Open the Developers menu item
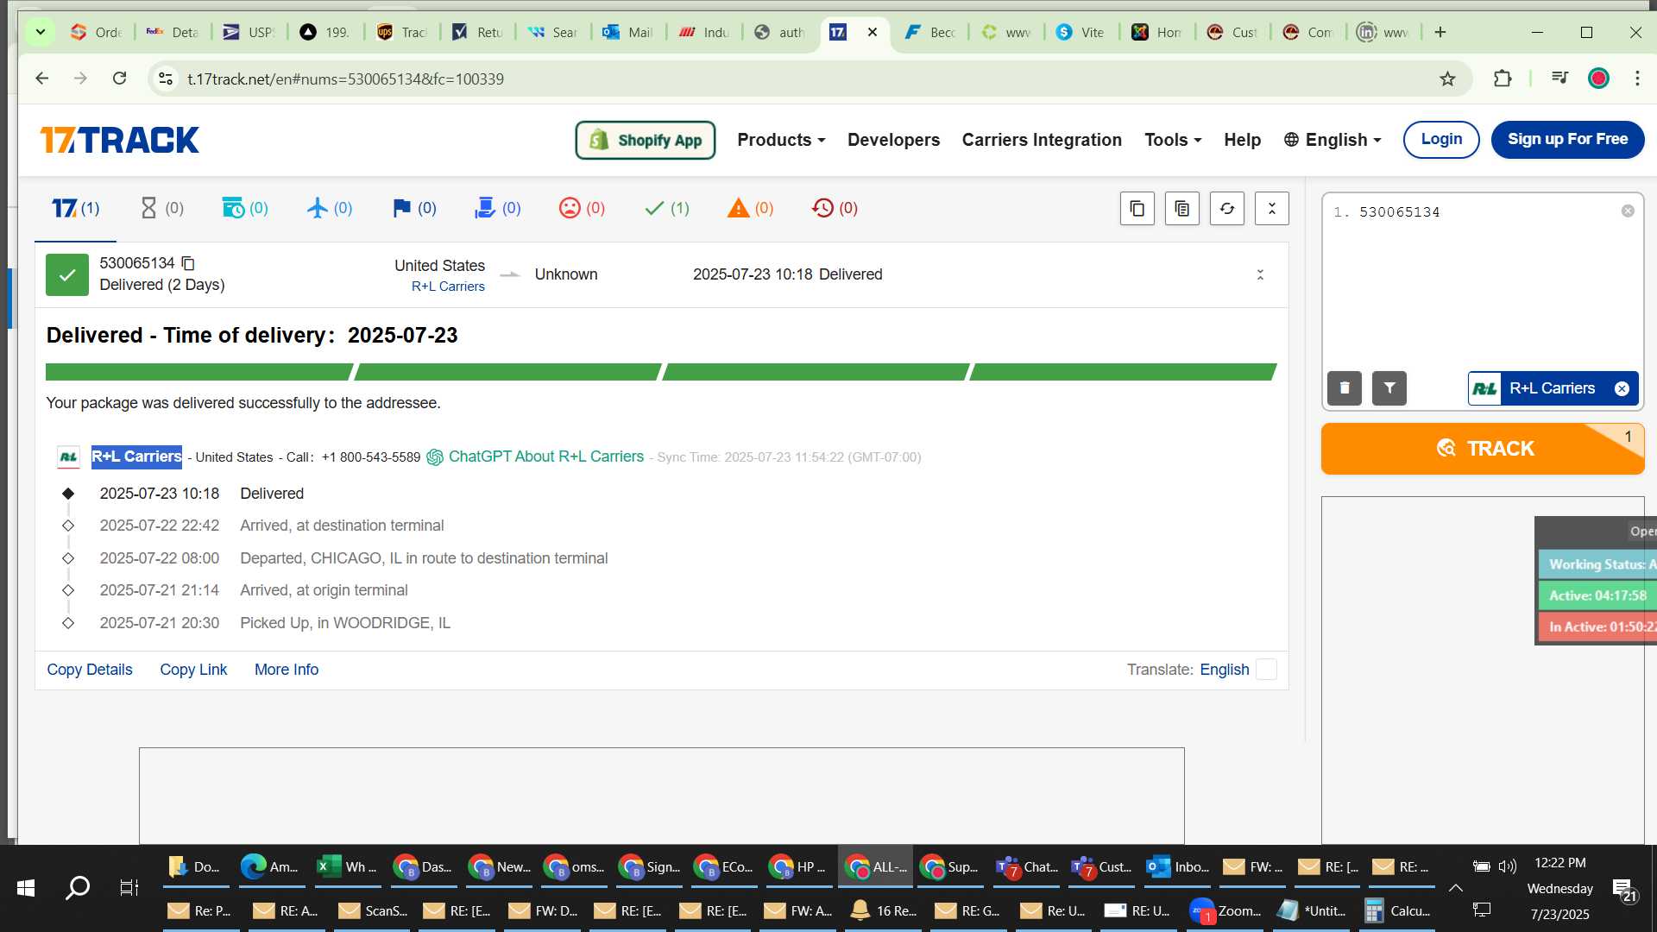 893,140
